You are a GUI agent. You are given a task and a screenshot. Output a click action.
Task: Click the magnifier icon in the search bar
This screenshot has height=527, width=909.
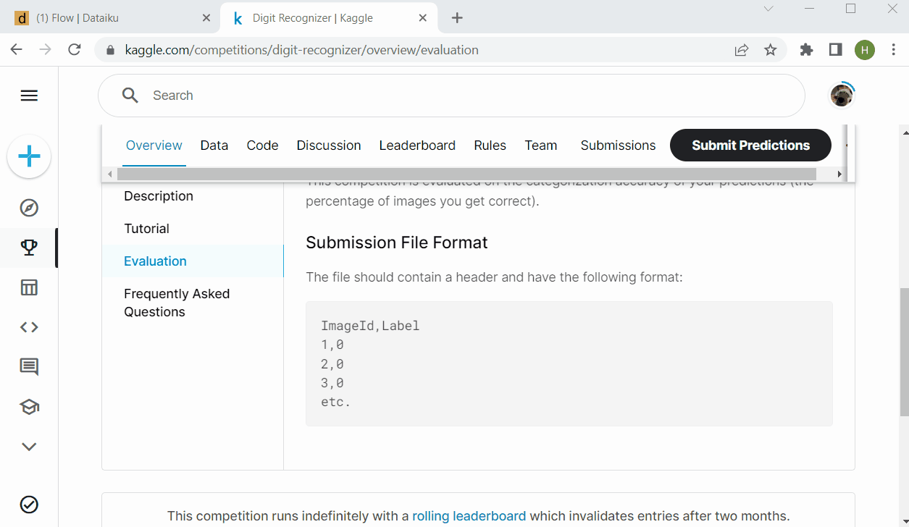point(130,96)
